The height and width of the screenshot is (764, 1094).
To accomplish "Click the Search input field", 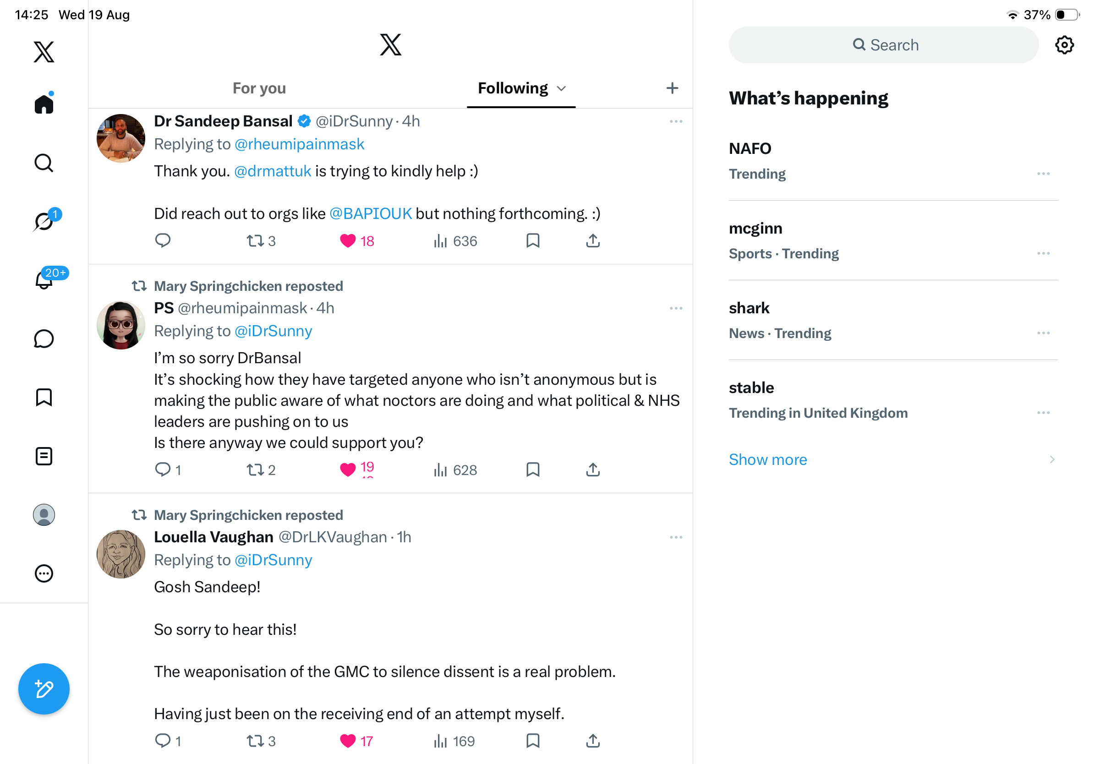I will (883, 45).
